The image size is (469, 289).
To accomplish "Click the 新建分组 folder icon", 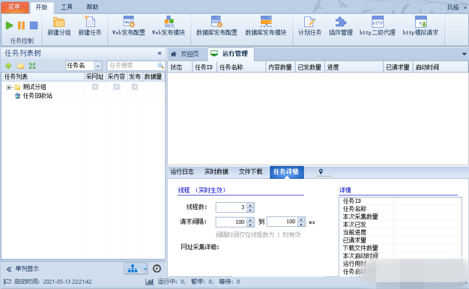I will click(59, 23).
